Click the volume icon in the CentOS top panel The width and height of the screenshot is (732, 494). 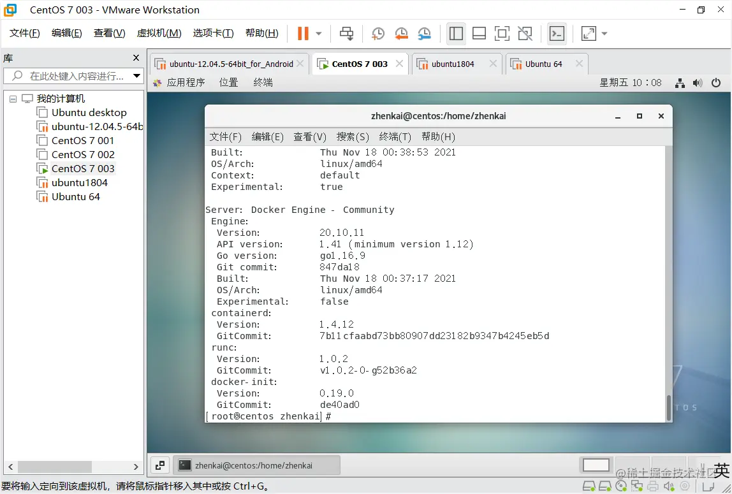[x=698, y=83]
